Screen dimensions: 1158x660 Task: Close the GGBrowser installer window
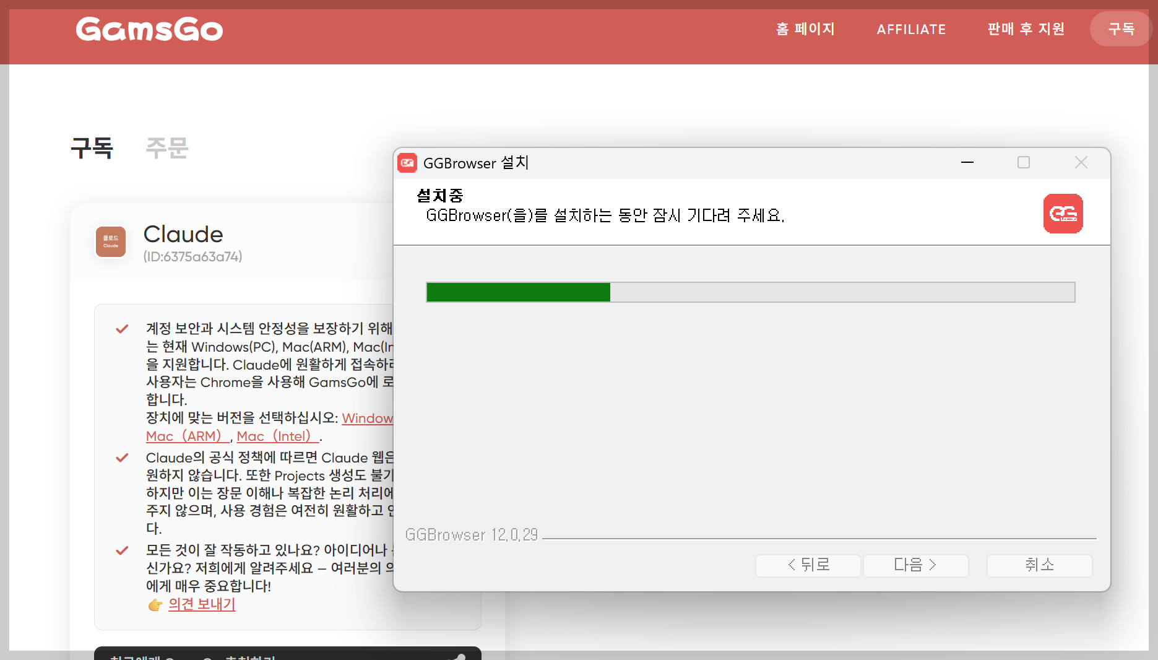pyautogui.click(x=1081, y=162)
